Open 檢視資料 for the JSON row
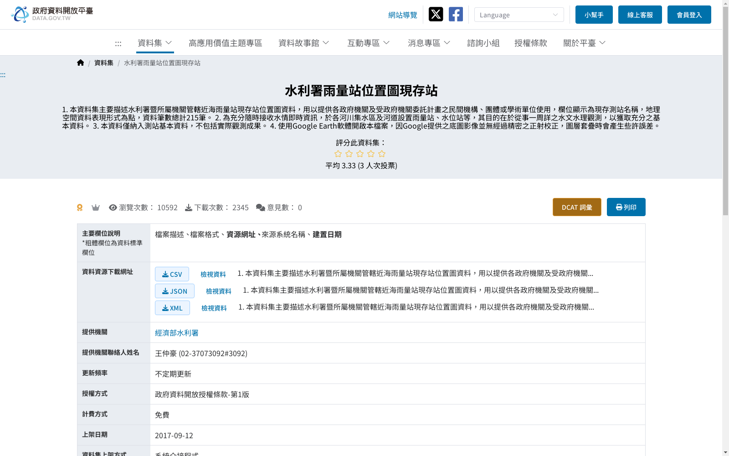 click(219, 291)
